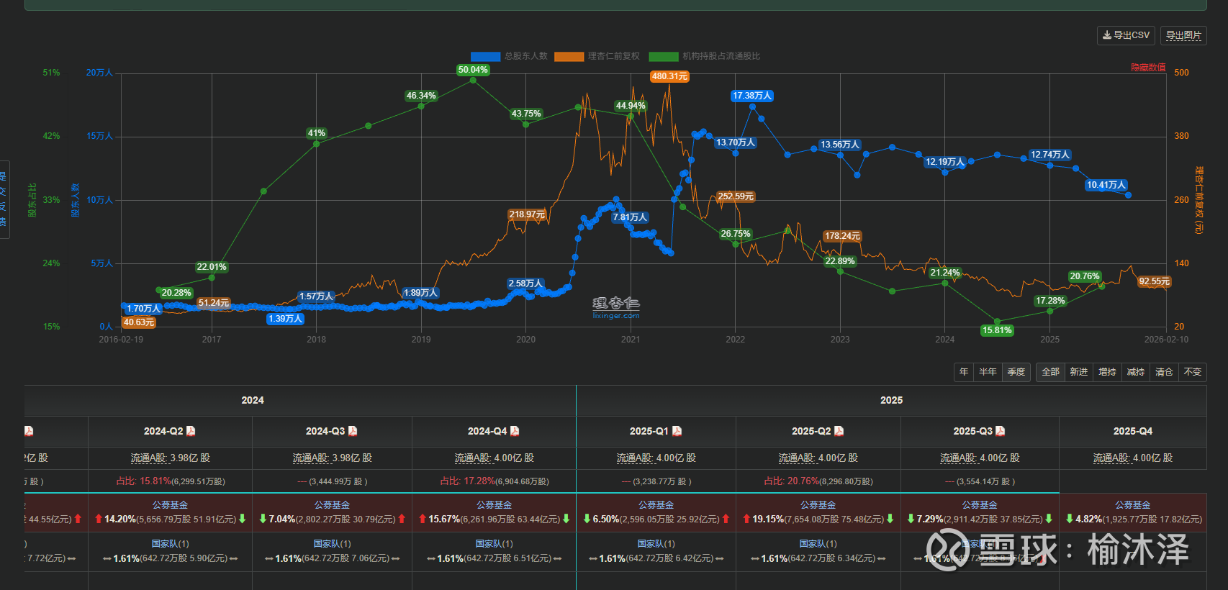Filter holdings by 新进
Viewport: 1228px width, 590px height.
[x=1079, y=372]
